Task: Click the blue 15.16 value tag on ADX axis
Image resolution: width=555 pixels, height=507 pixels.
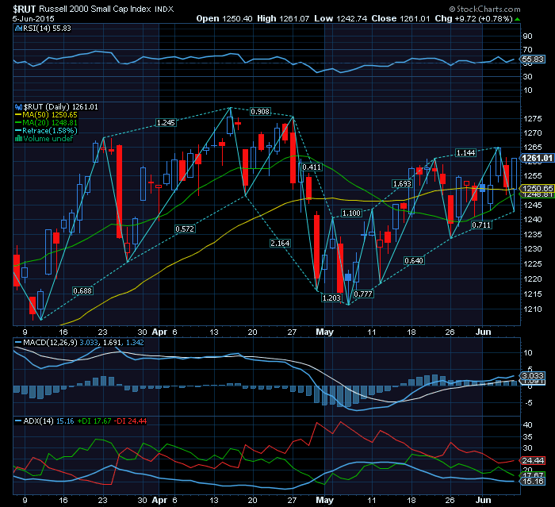Action: [x=533, y=481]
